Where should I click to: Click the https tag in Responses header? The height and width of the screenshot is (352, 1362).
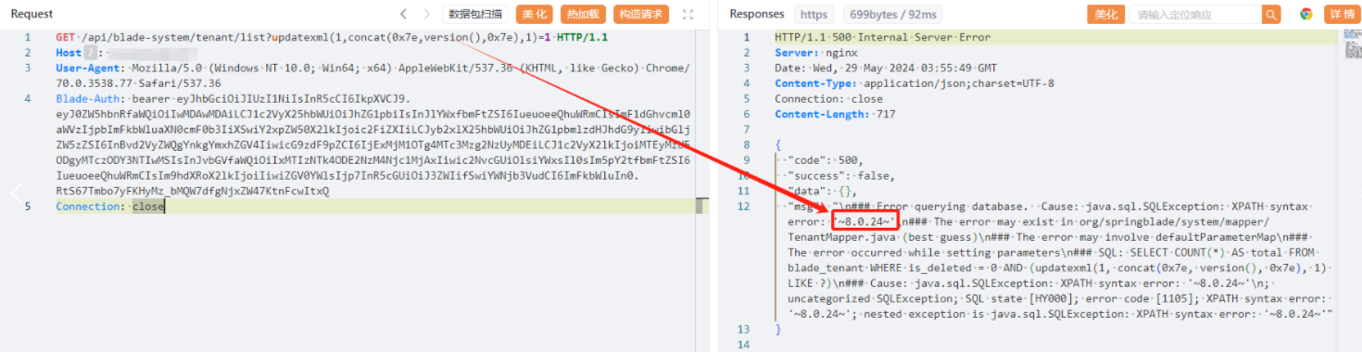(813, 14)
